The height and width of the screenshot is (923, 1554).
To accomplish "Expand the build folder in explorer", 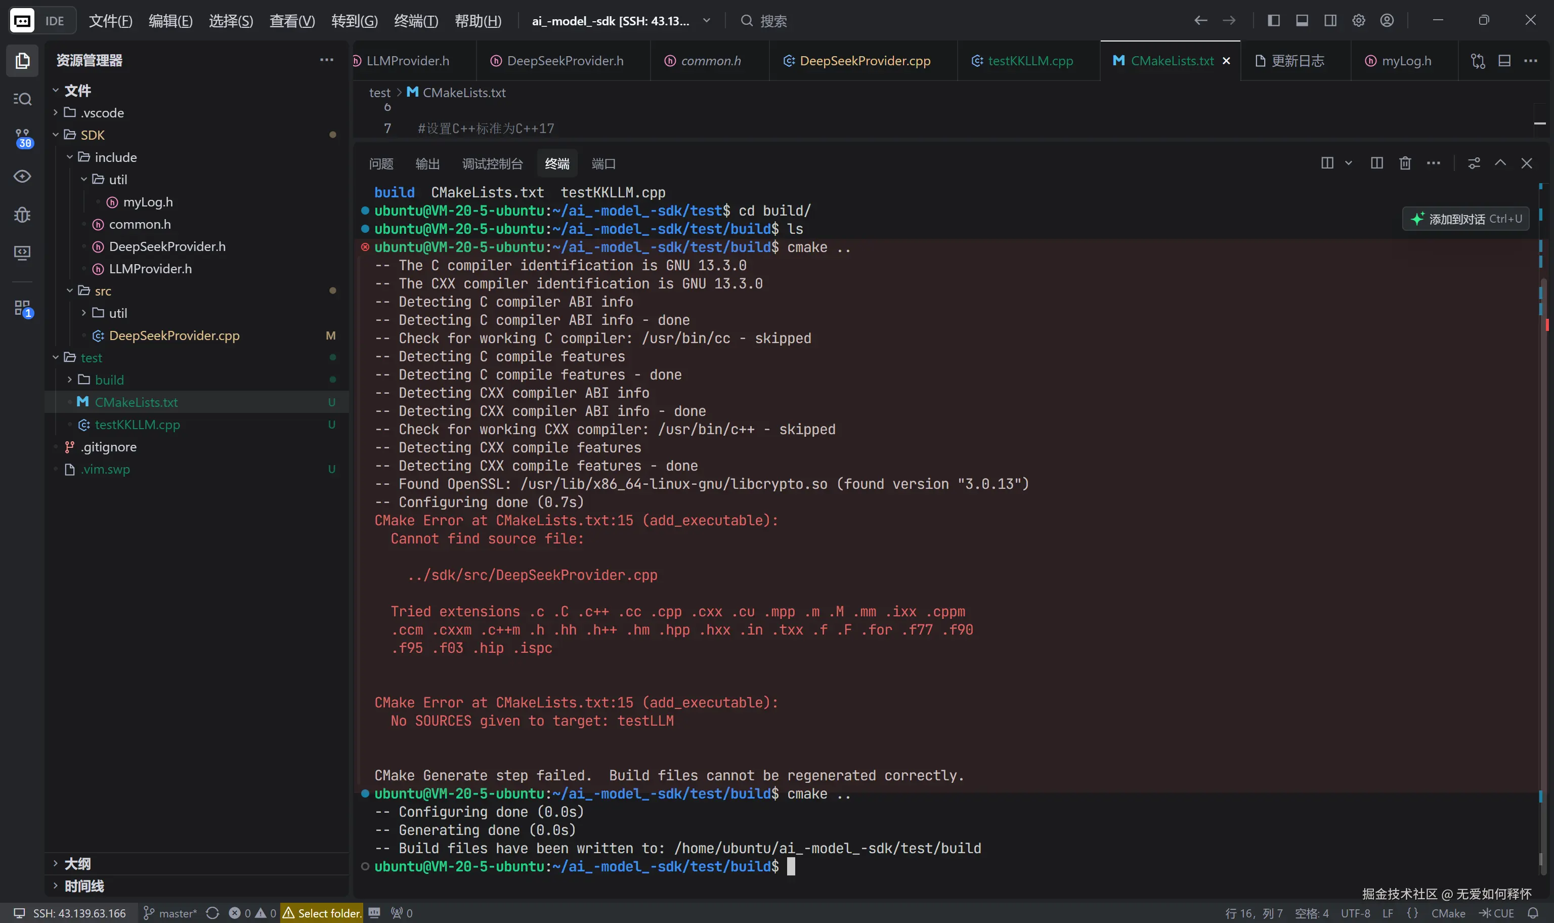I will pyautogui.click(x=109, y=380).
